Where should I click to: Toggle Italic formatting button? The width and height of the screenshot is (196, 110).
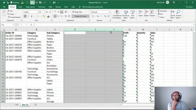(x=28, y=16)
